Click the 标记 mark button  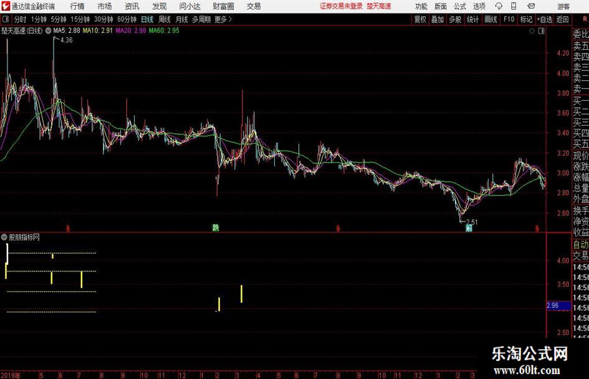(526, 19)
